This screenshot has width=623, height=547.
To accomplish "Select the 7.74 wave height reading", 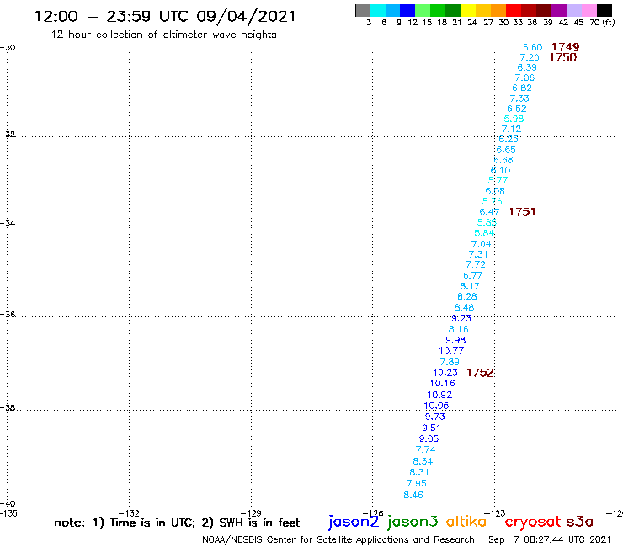I will [425, 449].
